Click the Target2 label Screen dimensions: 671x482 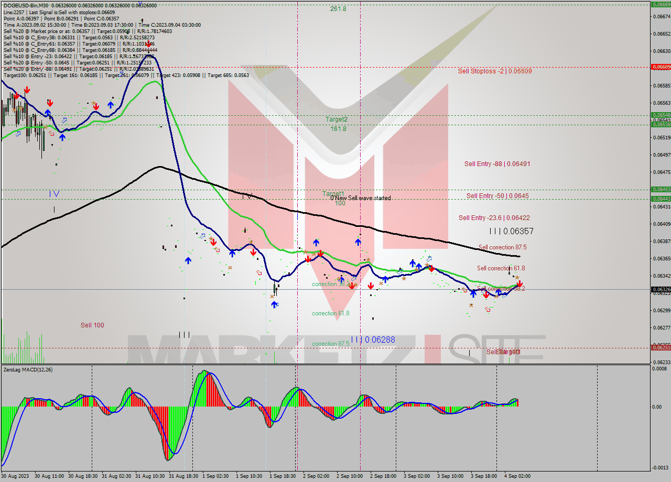click(337, 119)
